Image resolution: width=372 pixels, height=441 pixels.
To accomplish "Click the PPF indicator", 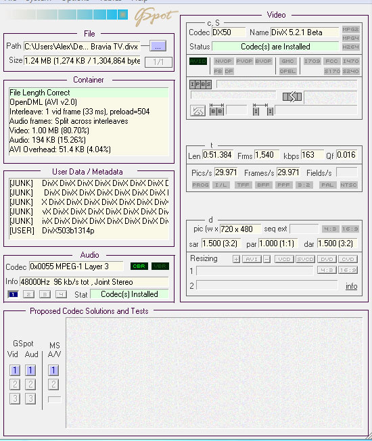I will [283, 185].
